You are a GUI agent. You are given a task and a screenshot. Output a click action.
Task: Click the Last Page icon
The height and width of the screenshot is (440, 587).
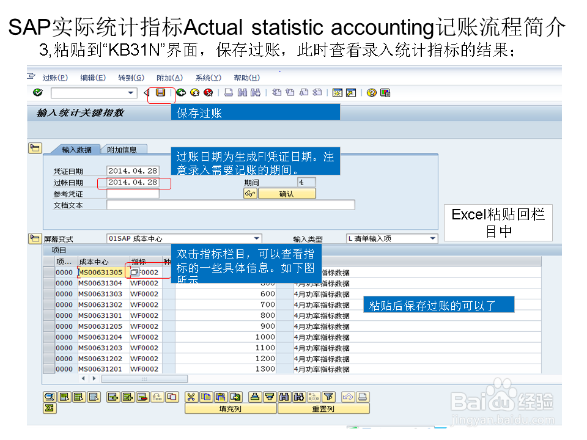[317, 92]
